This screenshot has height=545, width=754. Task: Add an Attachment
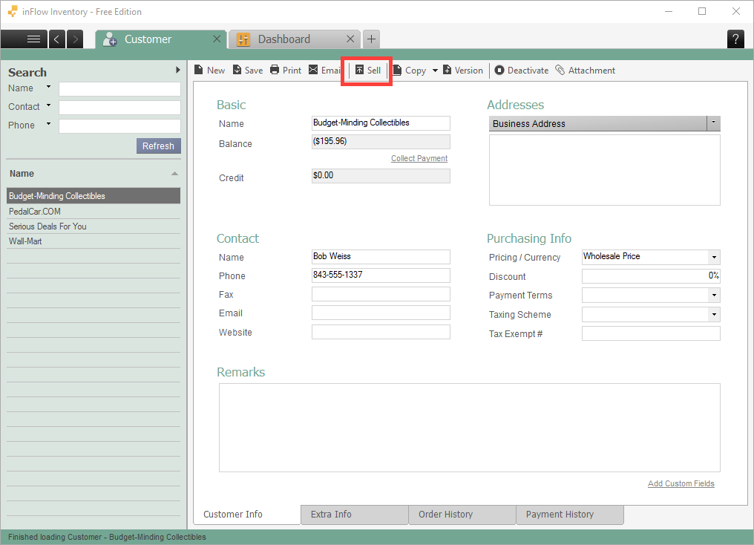[586, 71]
